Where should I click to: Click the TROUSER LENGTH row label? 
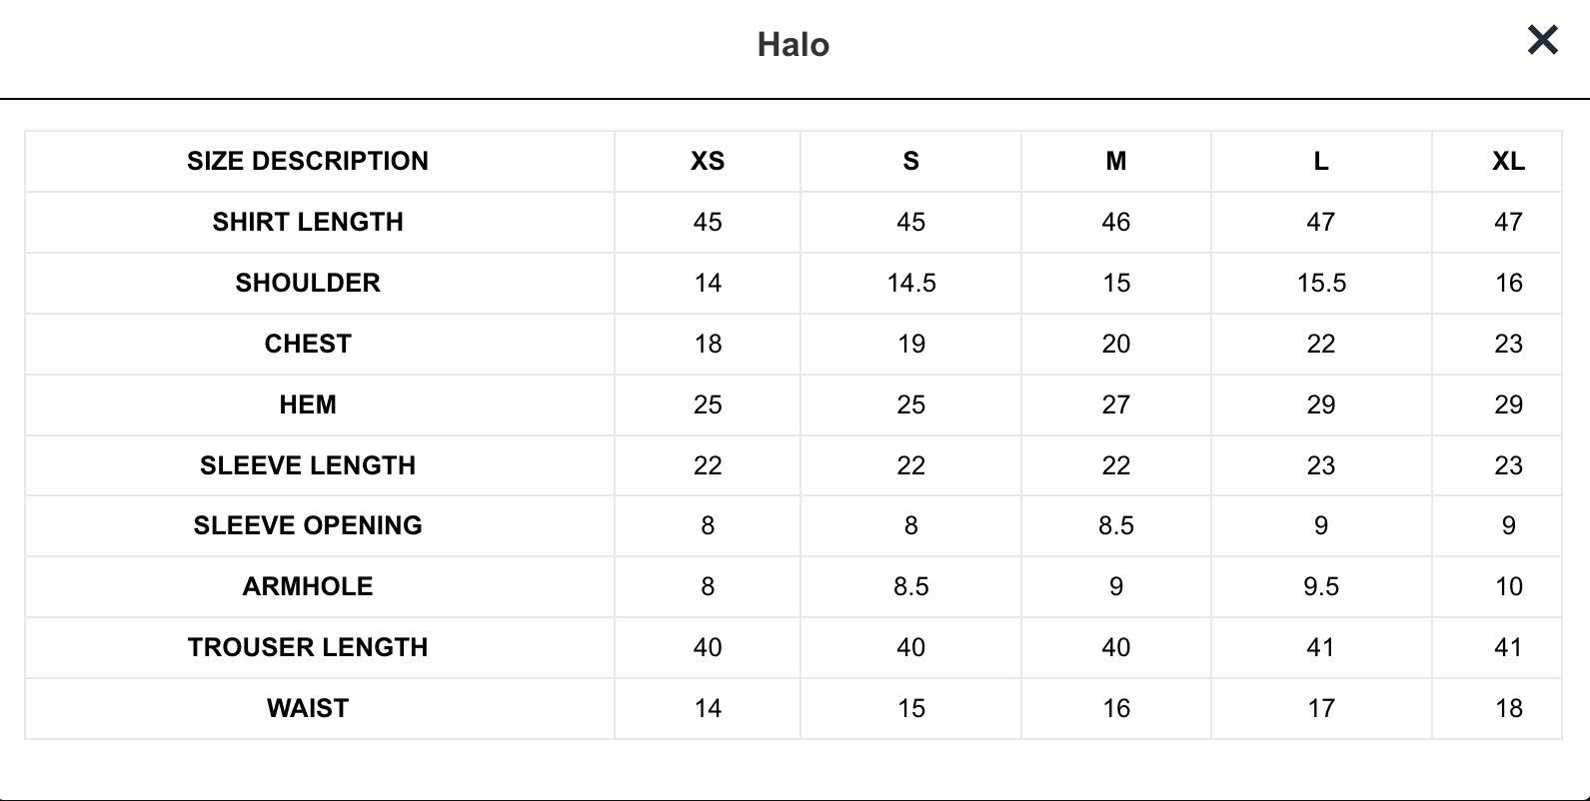tap(308, 647)
